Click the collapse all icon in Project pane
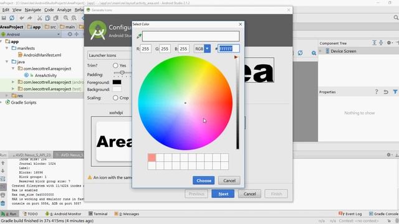The width and height of the screenshot is (399, 224). [x=77, y=34]
